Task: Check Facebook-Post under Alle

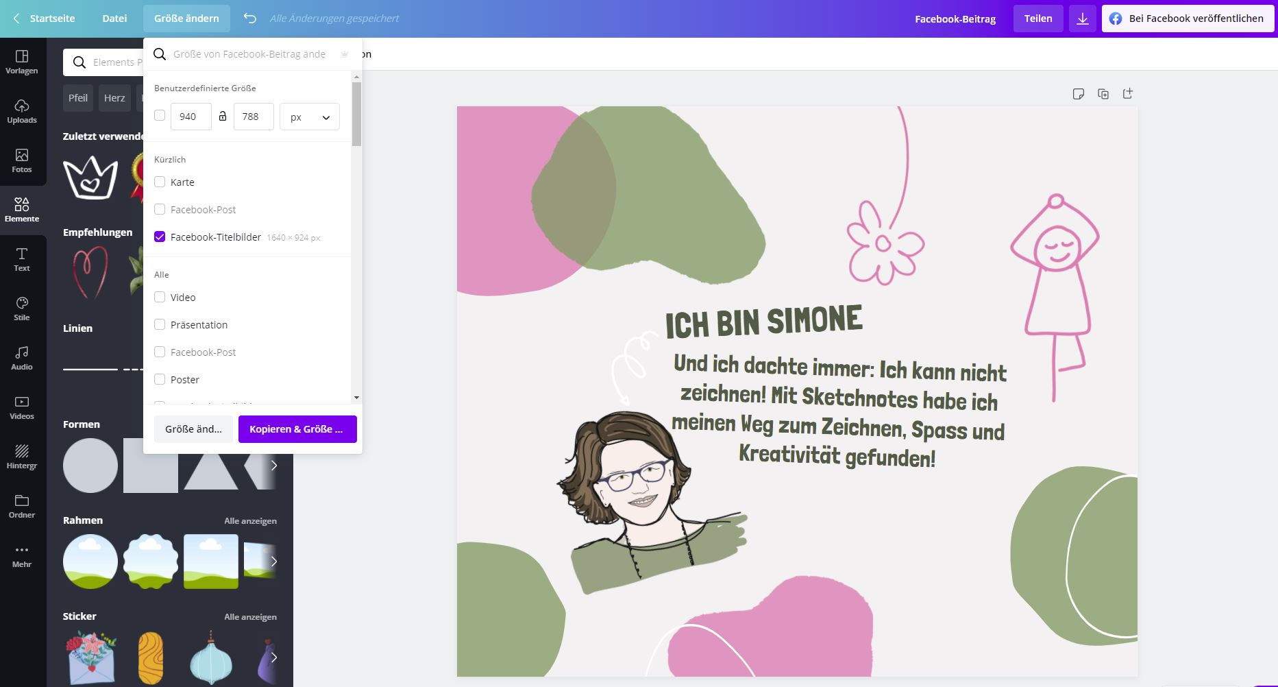Action: coord(160,352)
